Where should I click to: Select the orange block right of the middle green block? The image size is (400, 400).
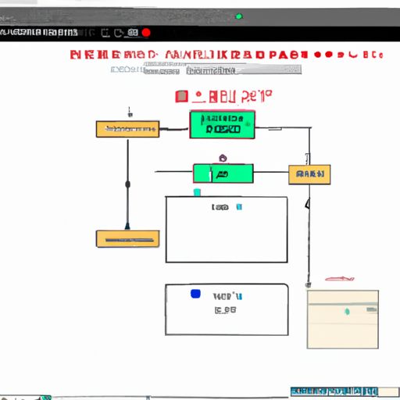[x=309, y=174]
